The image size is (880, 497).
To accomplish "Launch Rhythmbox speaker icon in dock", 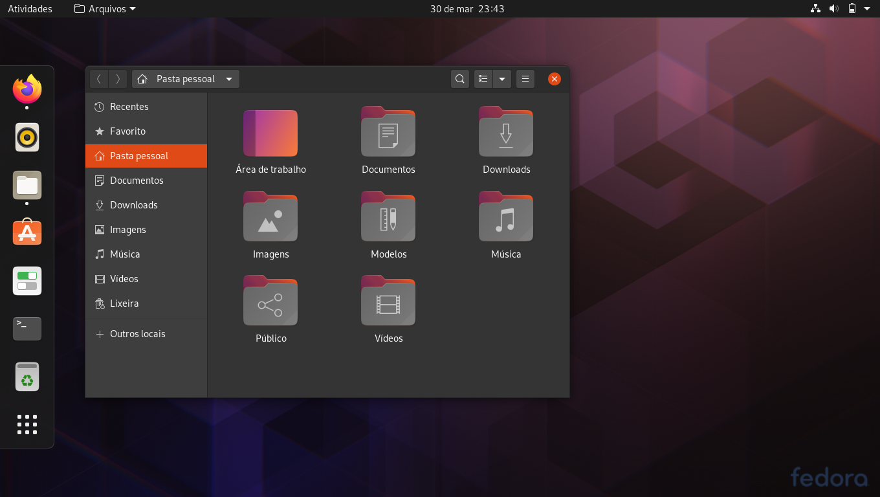I will [27, 137].
